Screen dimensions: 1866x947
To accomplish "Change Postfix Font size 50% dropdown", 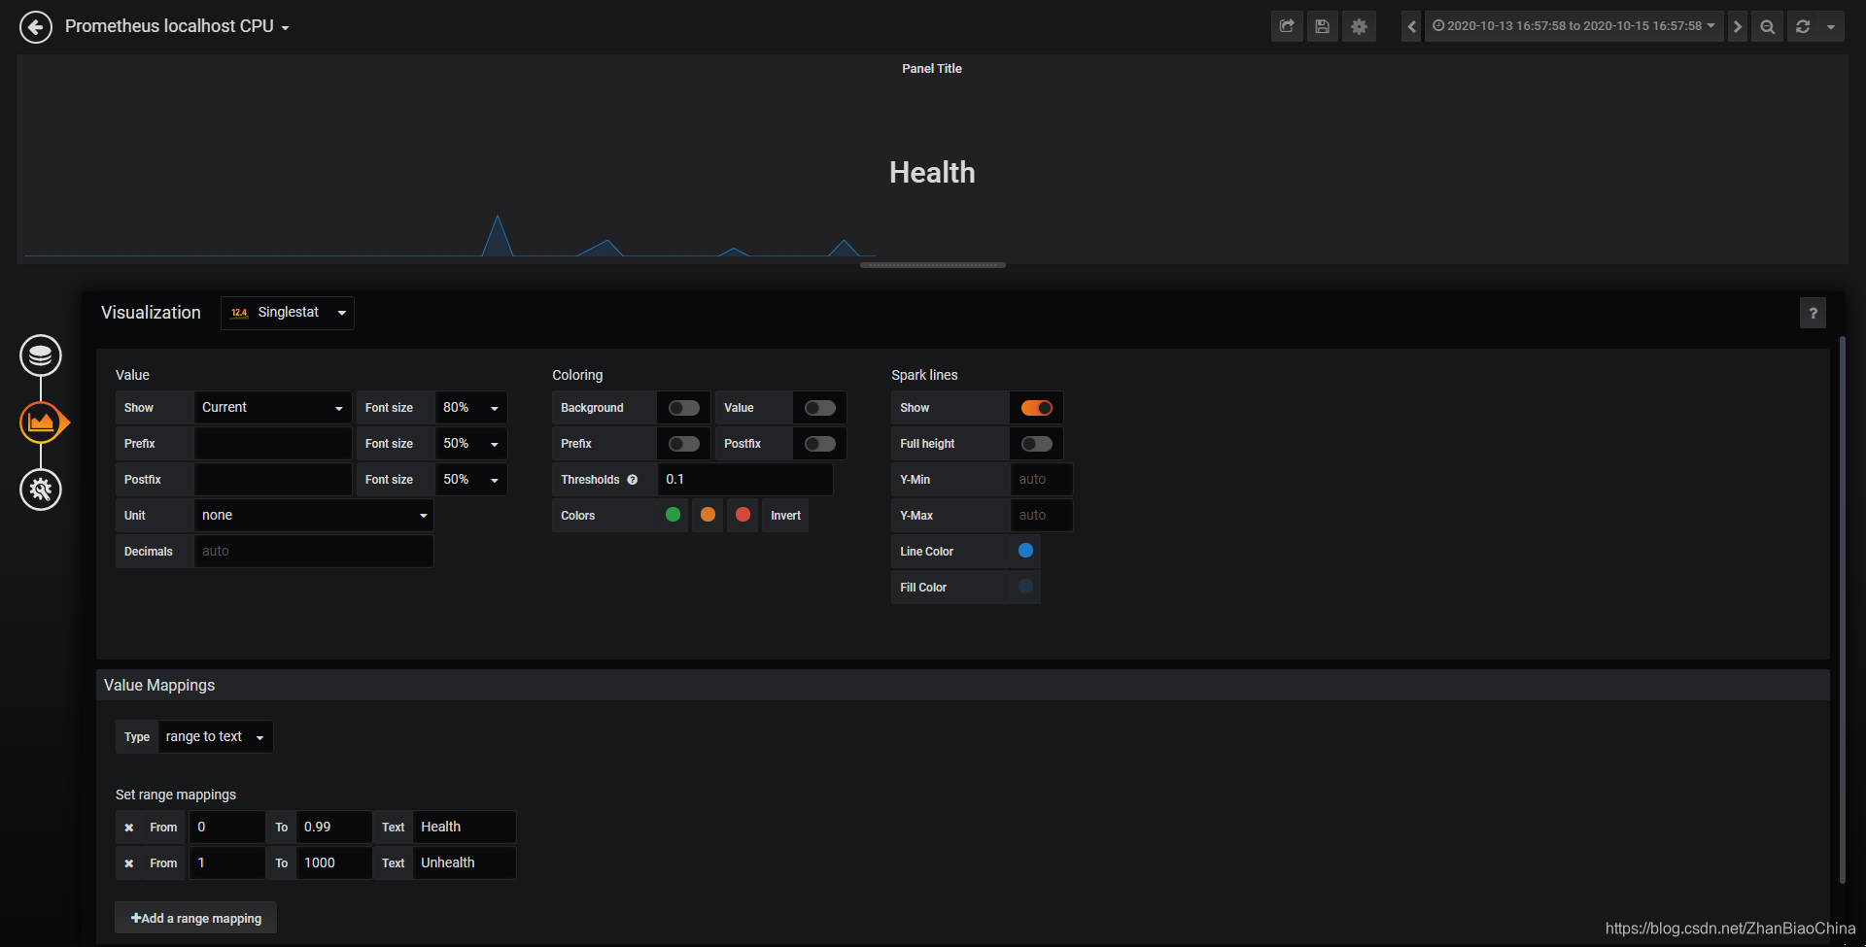I will [470, 480].
